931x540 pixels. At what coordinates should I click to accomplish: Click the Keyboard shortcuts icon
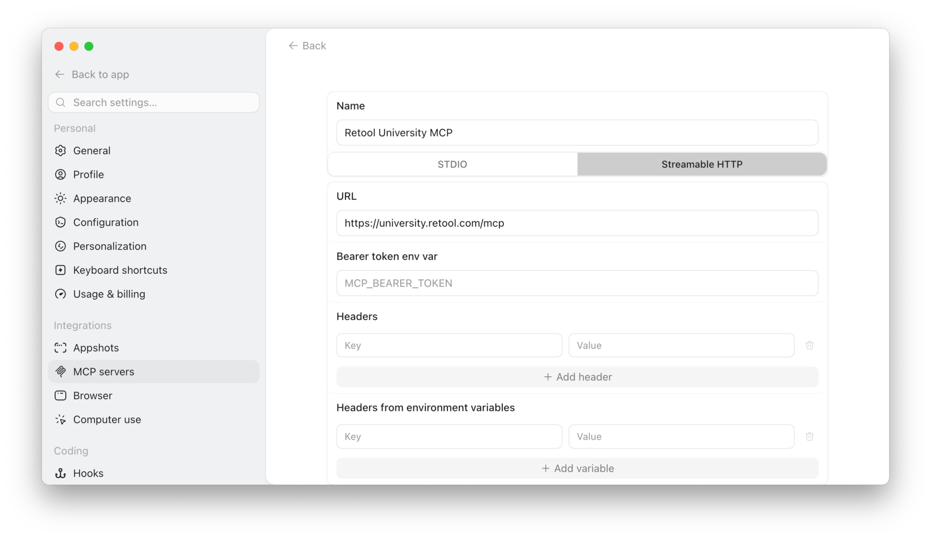(x=61, y=270)
